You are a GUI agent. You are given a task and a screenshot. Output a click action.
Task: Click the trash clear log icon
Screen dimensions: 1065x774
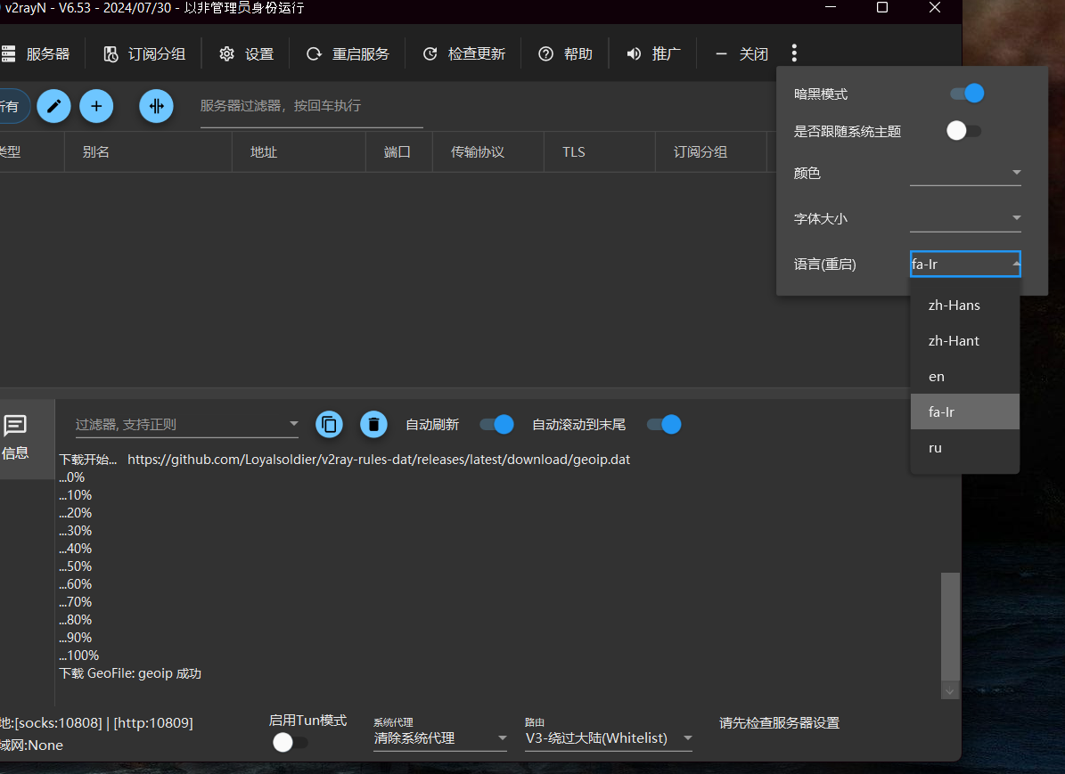tap(373, 425)
